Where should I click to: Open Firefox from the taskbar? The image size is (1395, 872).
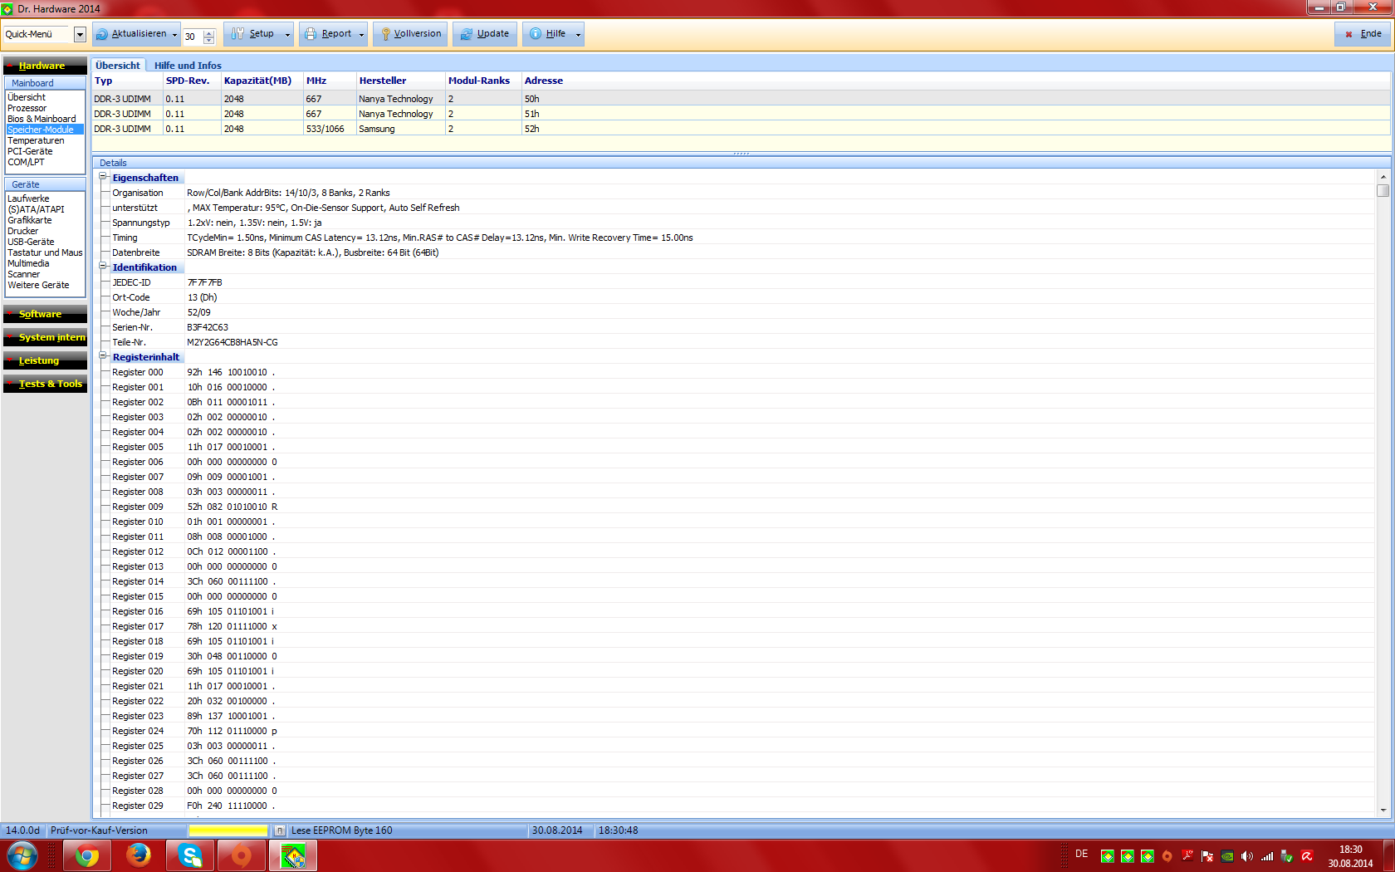coord(139,855)
